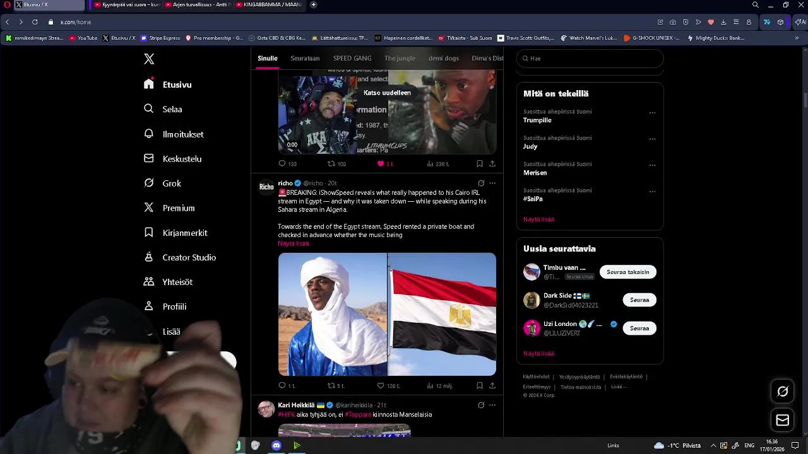Follow Uzi London account
Image resolution: width=808 pixels, height=454 pixels.
pos(639,328)
